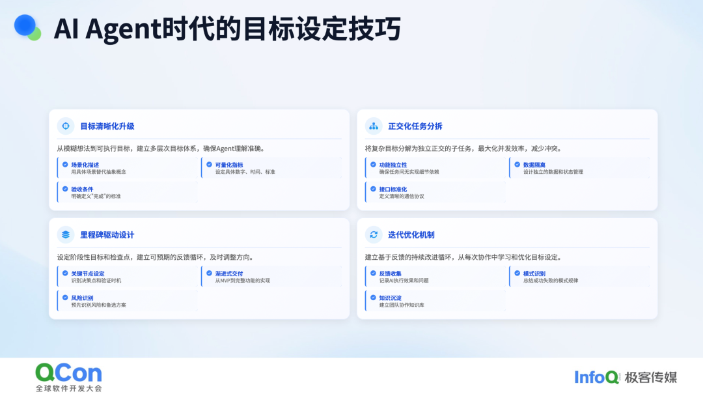703x394 pixels.
Task: Click the label 关键节点设定
Action: click(88, 274)
